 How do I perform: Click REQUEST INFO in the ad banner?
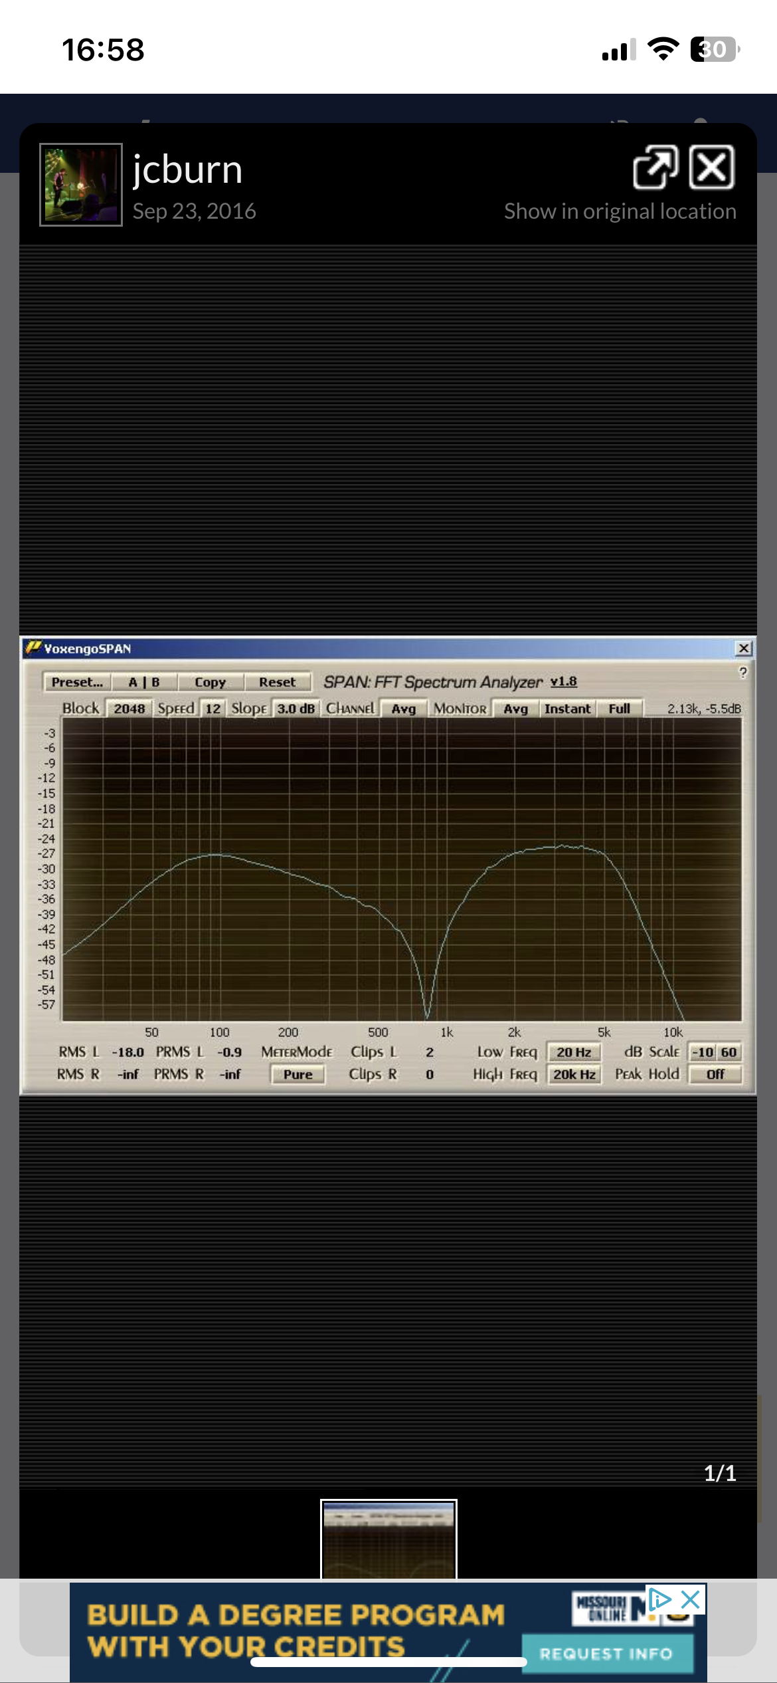click(x=607, y=1654)
